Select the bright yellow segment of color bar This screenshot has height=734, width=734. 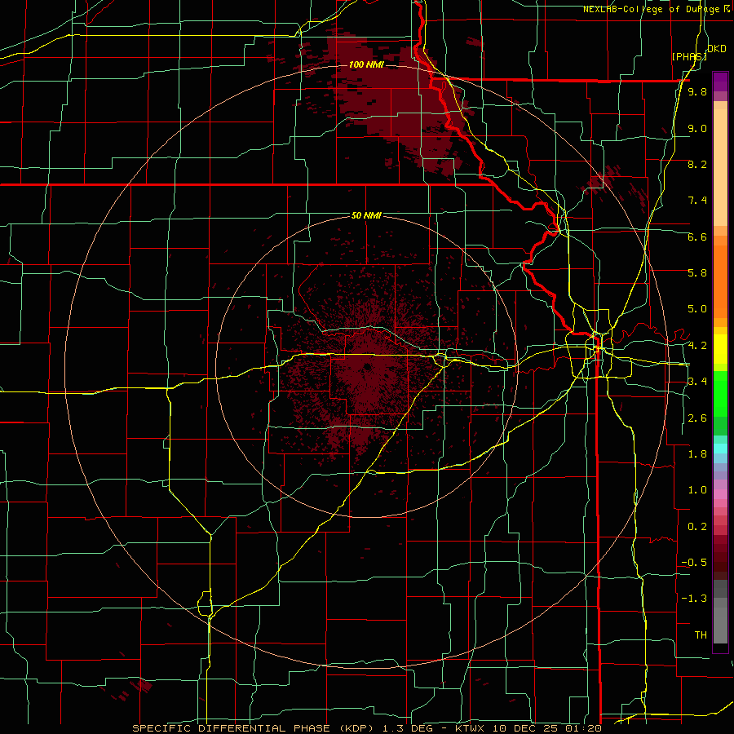[x=720, y=349]
